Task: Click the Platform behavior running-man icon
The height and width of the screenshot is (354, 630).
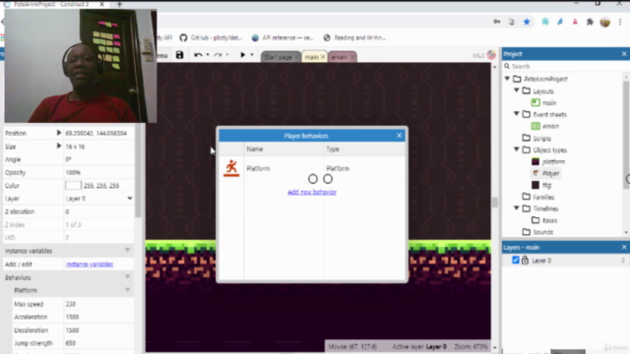Action: tap(231, 168)
